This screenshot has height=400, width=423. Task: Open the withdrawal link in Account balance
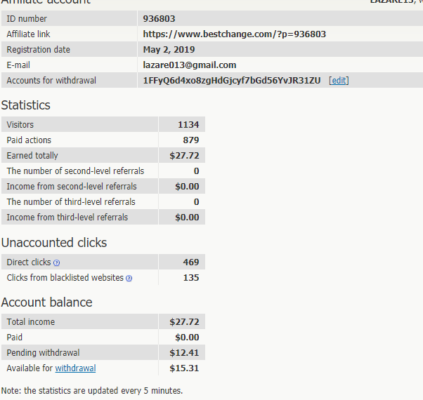point(76,368)
